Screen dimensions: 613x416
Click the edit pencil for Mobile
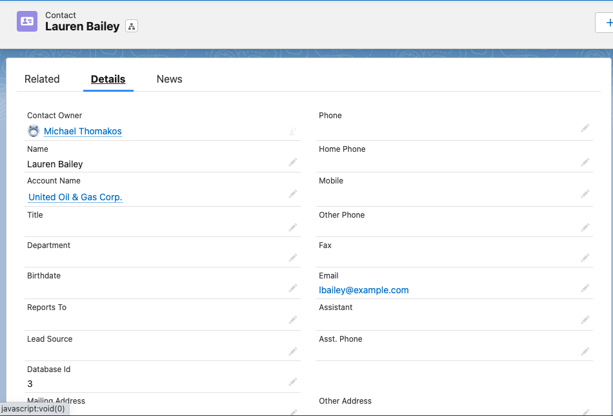click(585, 194)
